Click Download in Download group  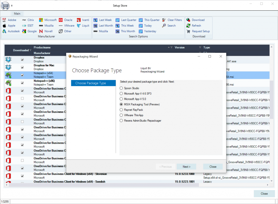coord(195,20)
